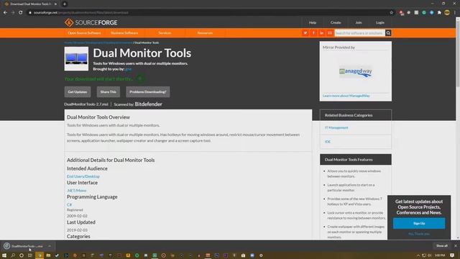Image resolution: width=460 pixels, height=259 pixels.
Task: Open the Help link in header
Action: 313,22
